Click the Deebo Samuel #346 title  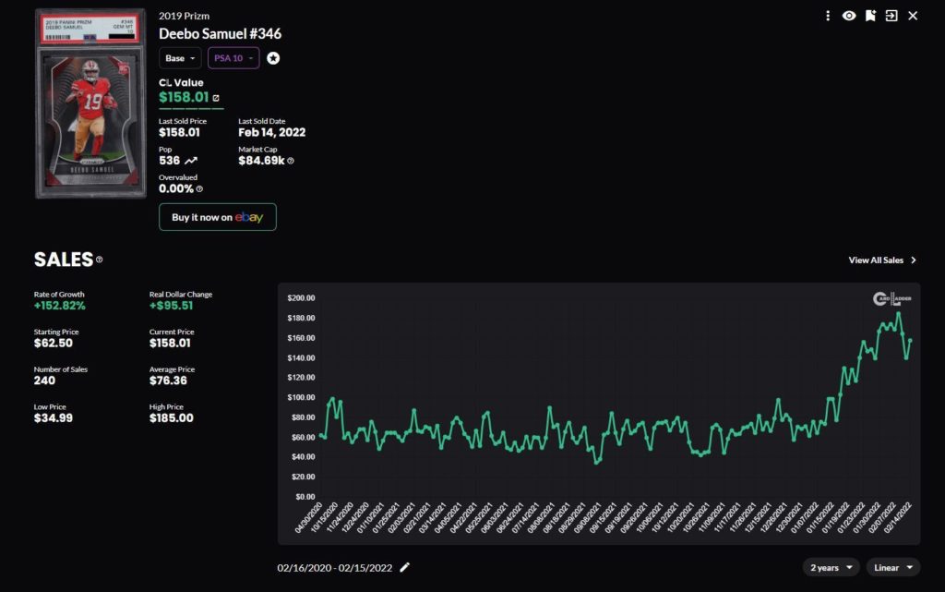click(220, 34)
